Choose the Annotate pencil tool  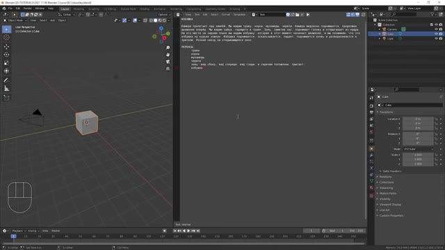tap(6, 81)
